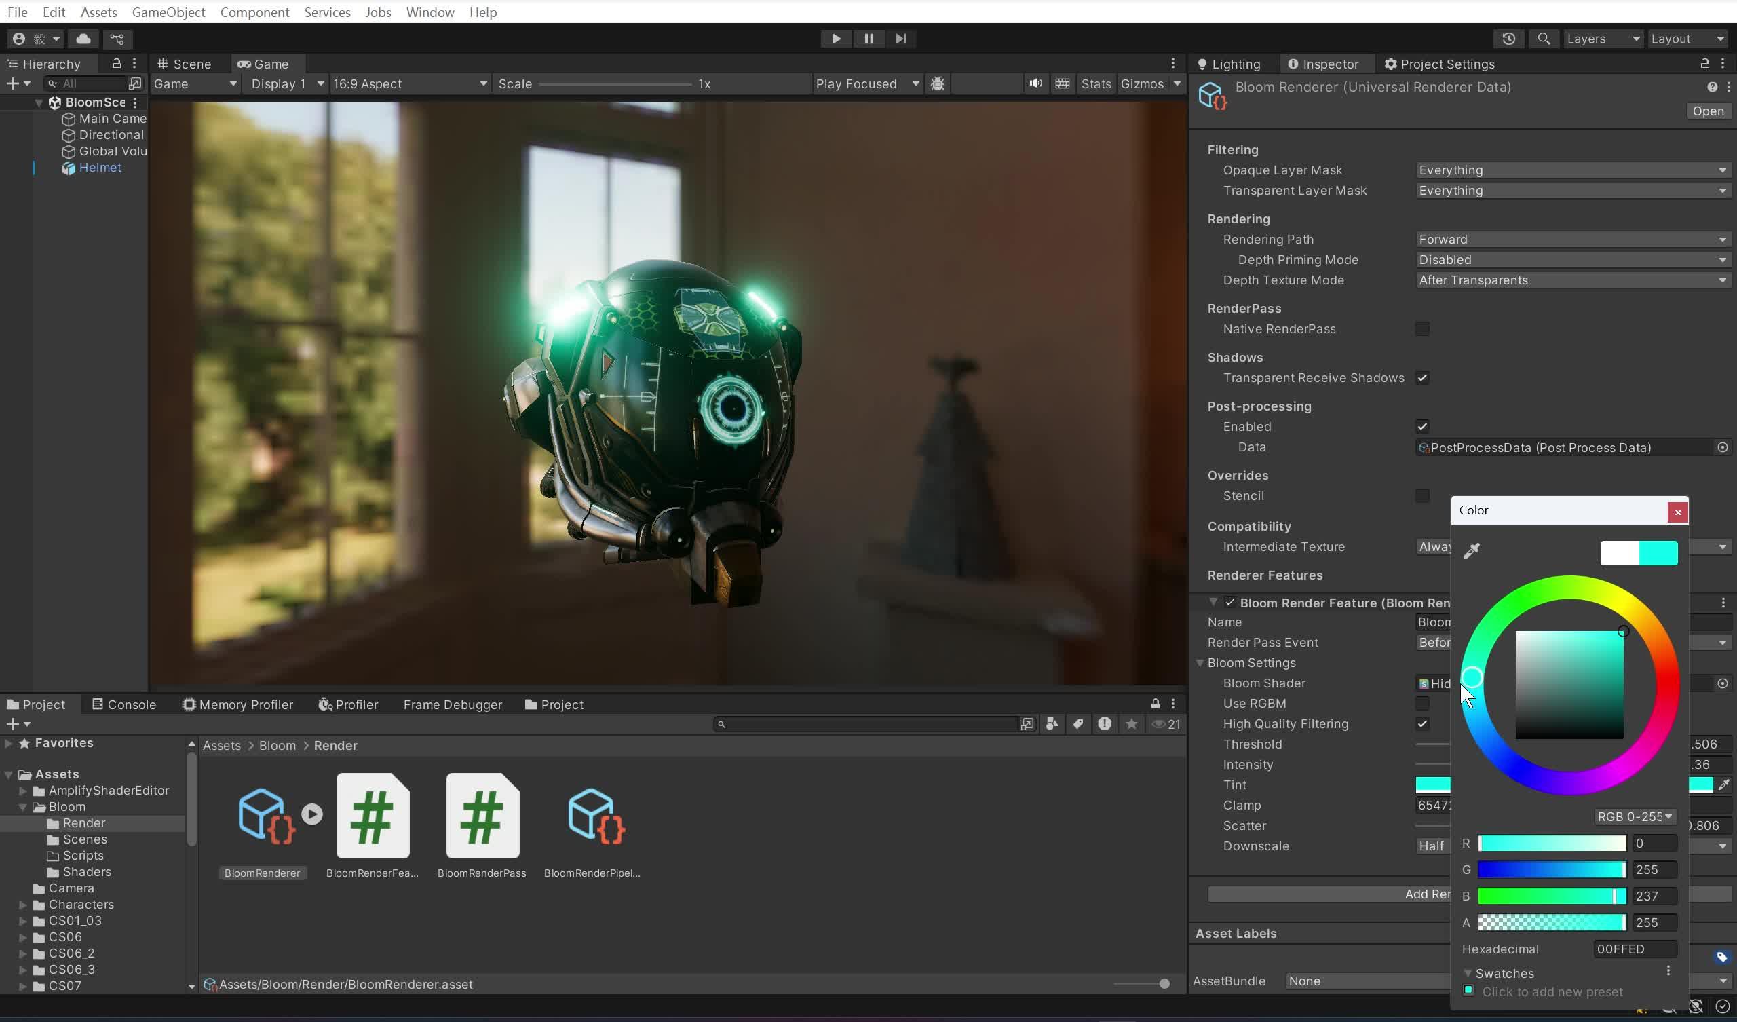This screenshot has width=1737, height=1022.
Task: Pick a color with the eyedropper in the Color window
Action: tap(1472, 550)
